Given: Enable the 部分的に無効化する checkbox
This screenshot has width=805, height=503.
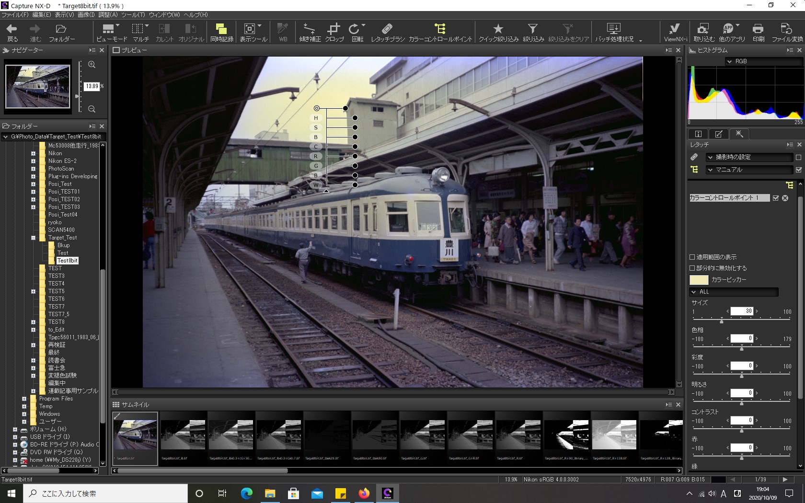Looking at the screenshot, I should (x=692, y=268).
